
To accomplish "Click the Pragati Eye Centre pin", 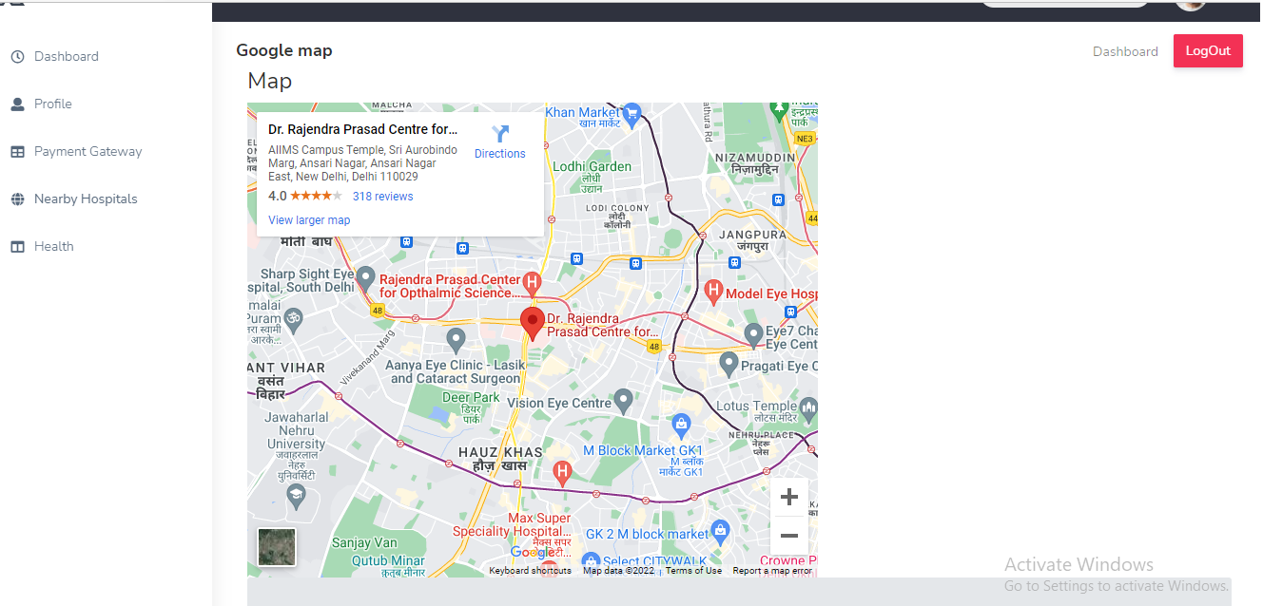I will pyautogui.click(x=729, y=363).
